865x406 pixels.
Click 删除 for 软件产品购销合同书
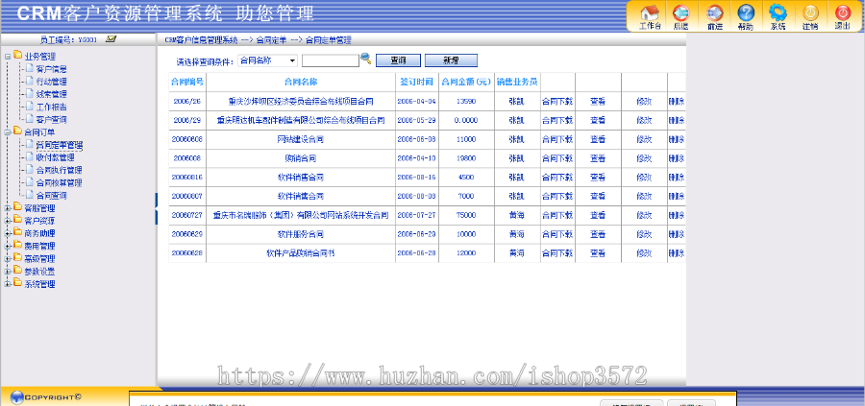pos(677,252)
